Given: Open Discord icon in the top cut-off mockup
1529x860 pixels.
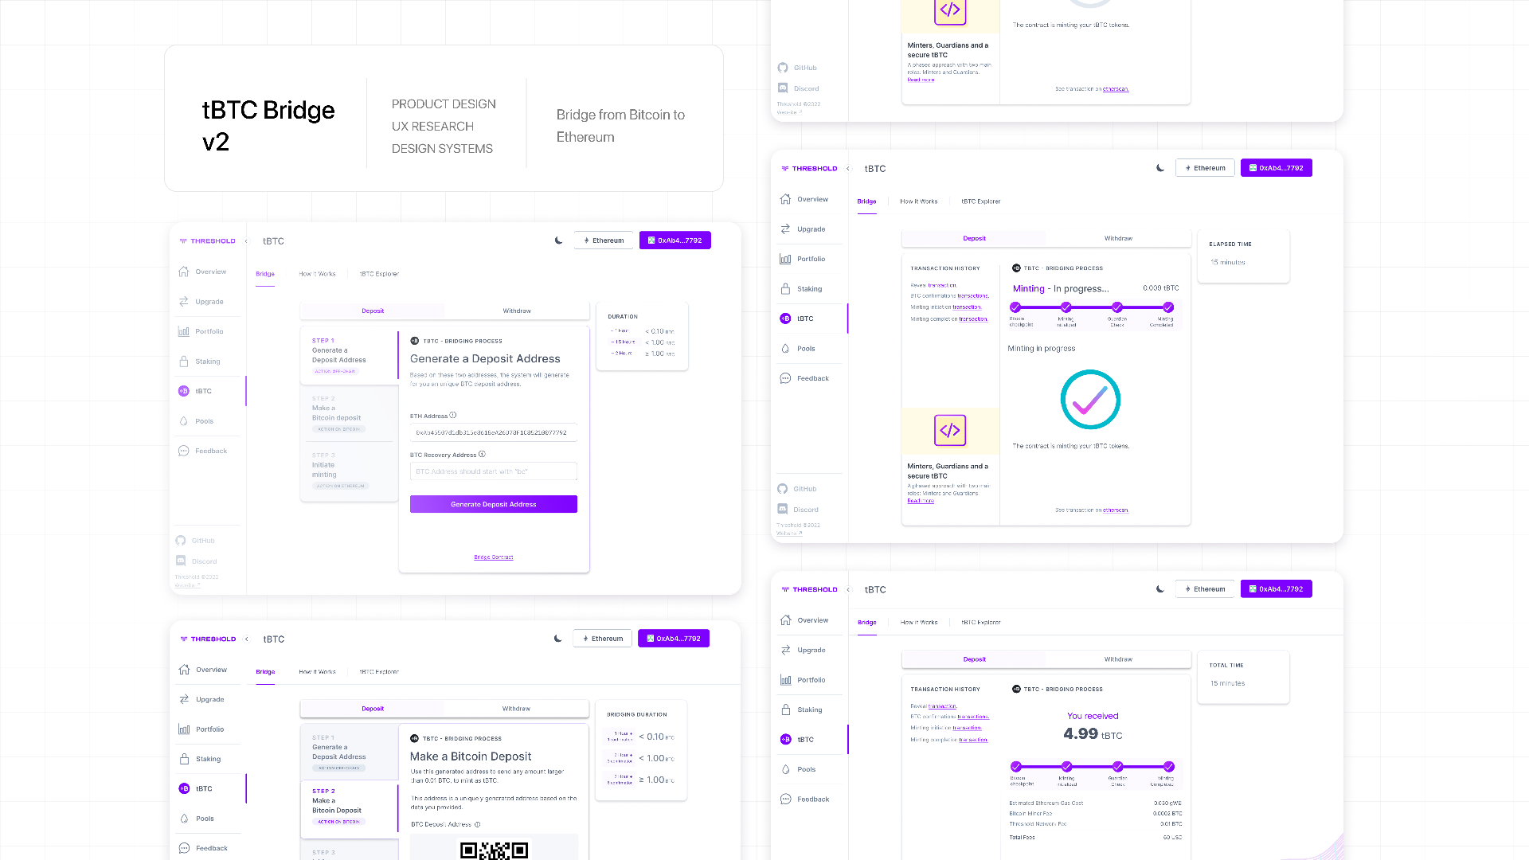Looking at the screenshot, I should [x=783, y=88].
